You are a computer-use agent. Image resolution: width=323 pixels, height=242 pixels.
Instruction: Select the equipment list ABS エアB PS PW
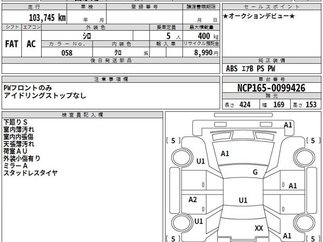tap(251, 69)
